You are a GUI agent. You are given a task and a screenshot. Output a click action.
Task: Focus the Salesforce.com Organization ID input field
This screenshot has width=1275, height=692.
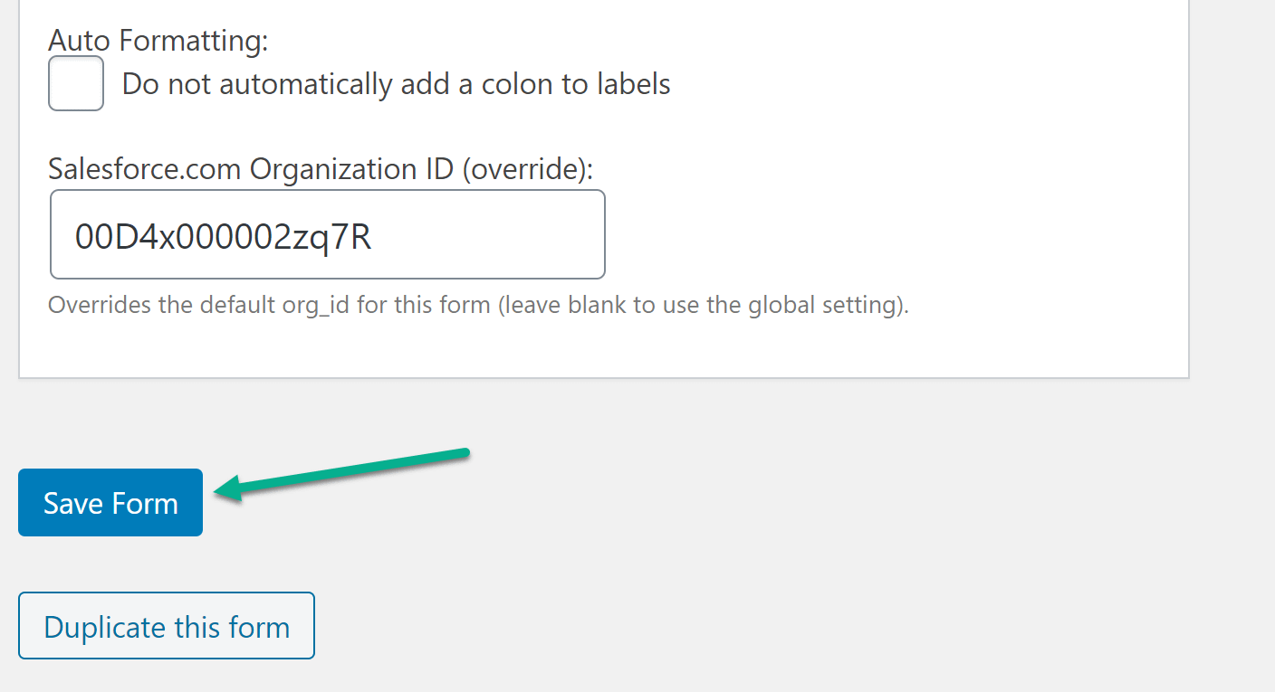coord(328,234)
